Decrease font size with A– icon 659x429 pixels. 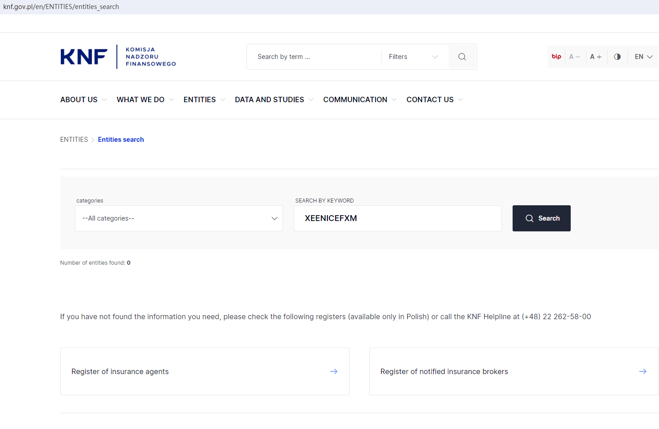[x=574, y=57]
